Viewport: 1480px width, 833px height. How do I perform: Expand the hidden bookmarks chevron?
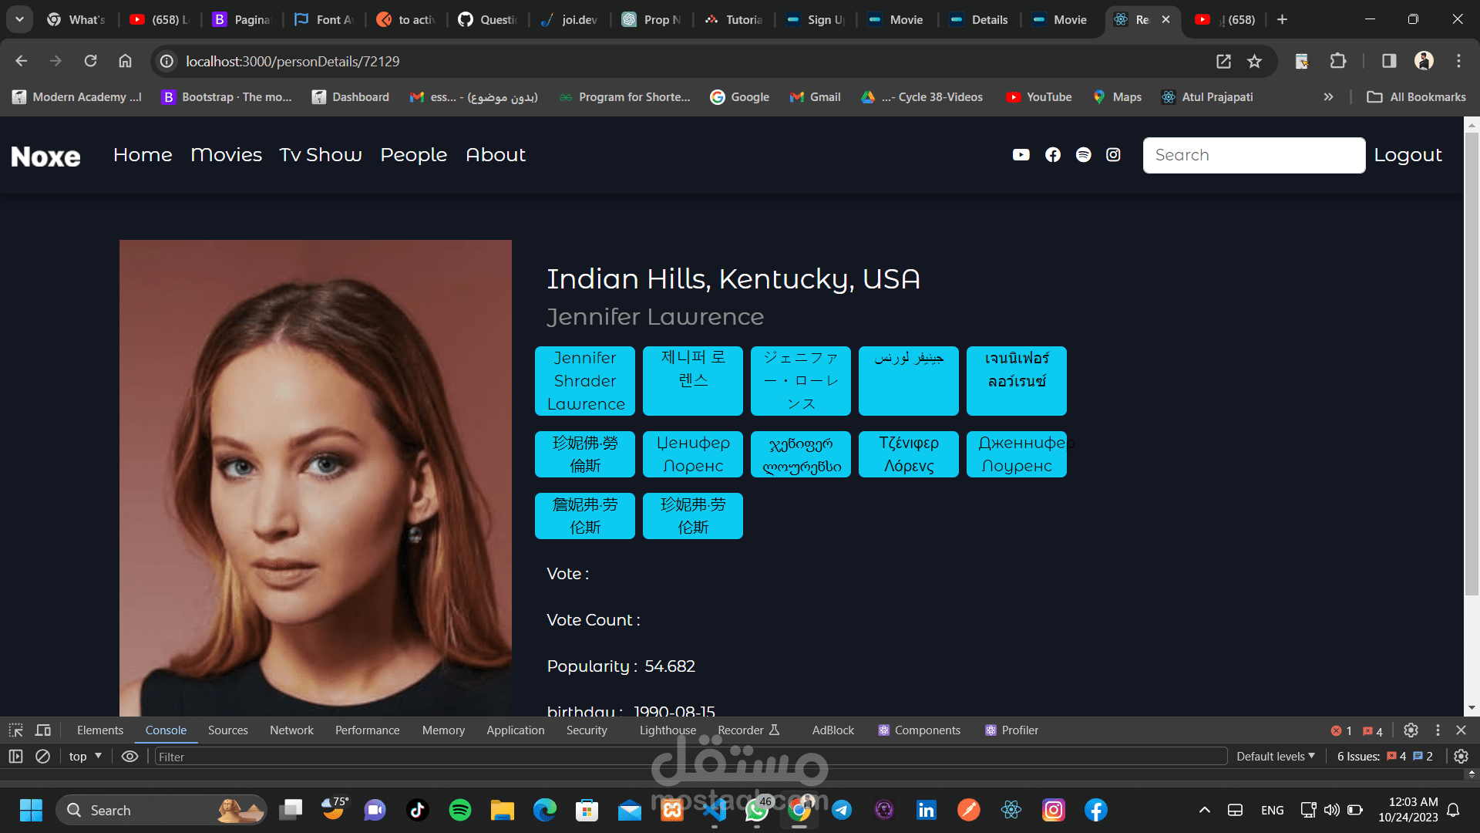pos(1328,97)
